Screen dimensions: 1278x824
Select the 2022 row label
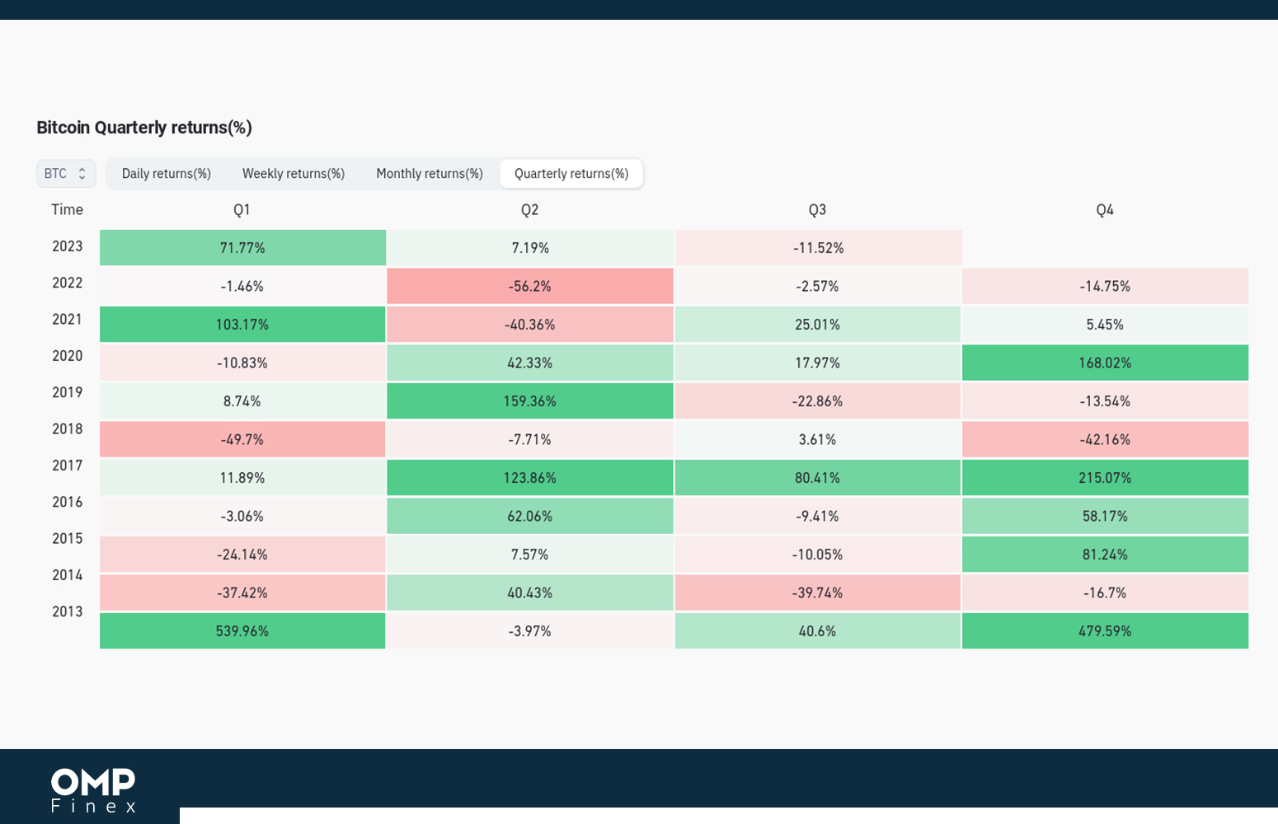tap(68, 283)
